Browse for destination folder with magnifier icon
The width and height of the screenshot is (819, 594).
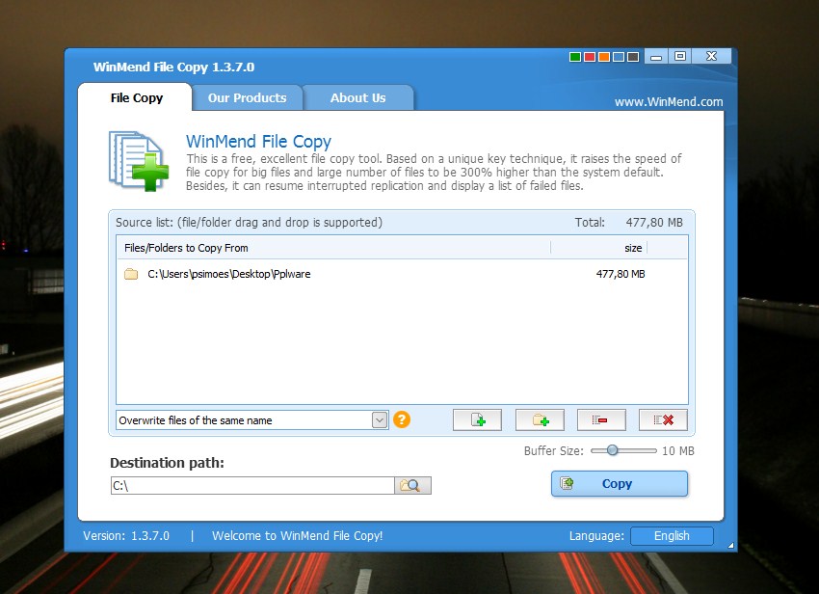click(412, 485)
